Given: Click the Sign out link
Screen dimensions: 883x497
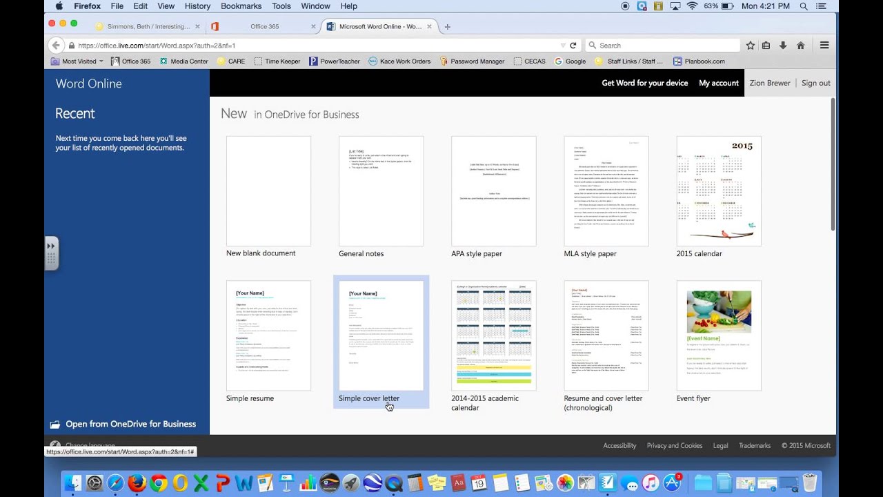Looking at the screenshot, I should coord(815,83).
